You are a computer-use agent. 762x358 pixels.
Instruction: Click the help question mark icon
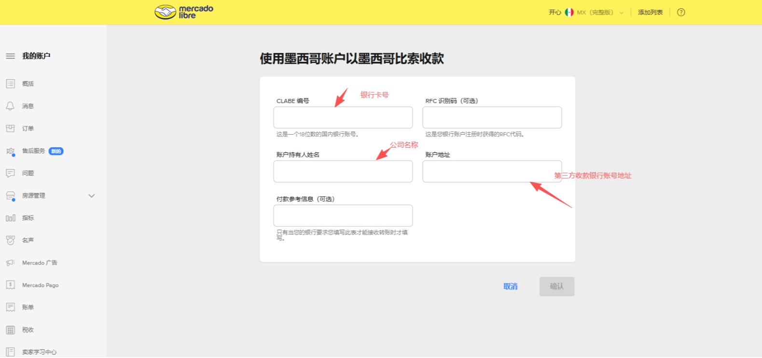(x=681, y=13)
